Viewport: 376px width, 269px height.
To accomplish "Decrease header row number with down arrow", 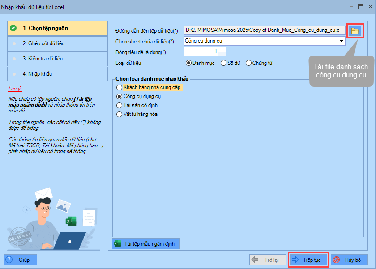I will (222, 54).
